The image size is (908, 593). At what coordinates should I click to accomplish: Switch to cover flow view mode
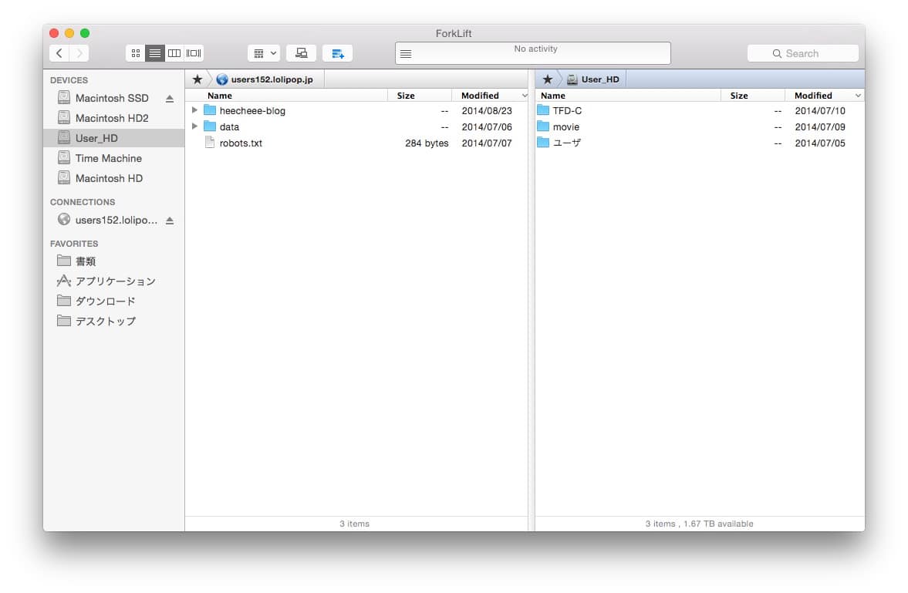[194, 53]
